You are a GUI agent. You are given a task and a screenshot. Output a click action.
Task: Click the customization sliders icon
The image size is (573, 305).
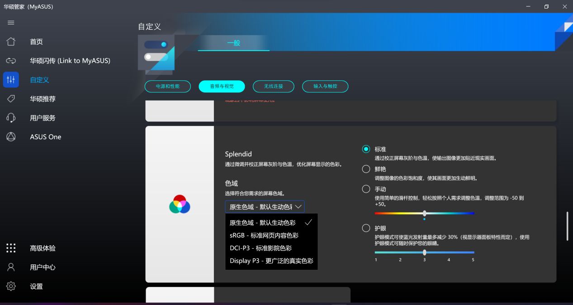[x=11, y=80]
